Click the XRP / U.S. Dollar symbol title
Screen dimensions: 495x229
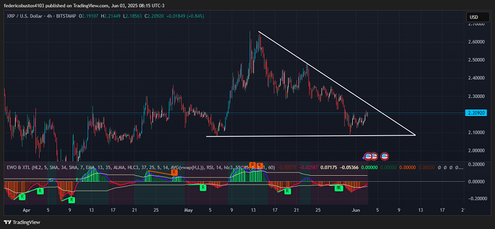click(25, 16)
